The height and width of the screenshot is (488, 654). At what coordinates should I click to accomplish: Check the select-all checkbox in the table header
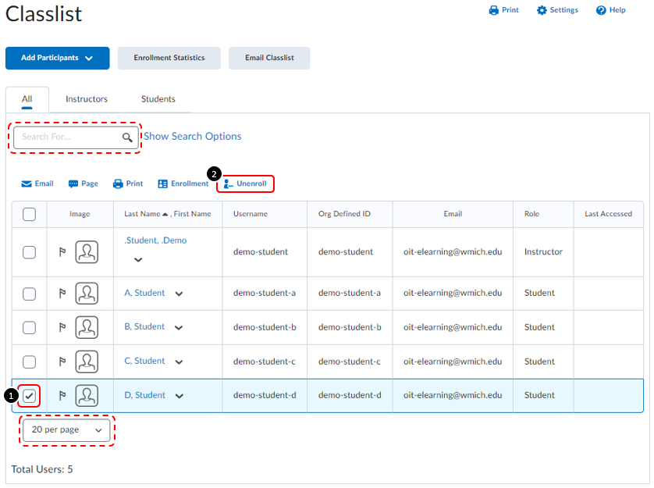pyautogui.click(x=29, y=214)
